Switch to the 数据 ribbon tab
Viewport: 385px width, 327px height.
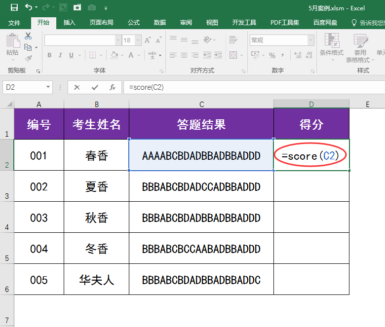point(160,23)
